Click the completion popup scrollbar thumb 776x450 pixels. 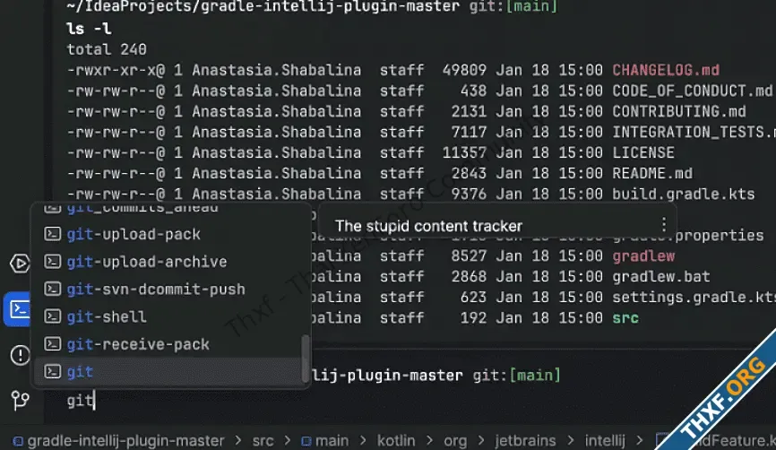pyautogui.click(x=306, y=359)
